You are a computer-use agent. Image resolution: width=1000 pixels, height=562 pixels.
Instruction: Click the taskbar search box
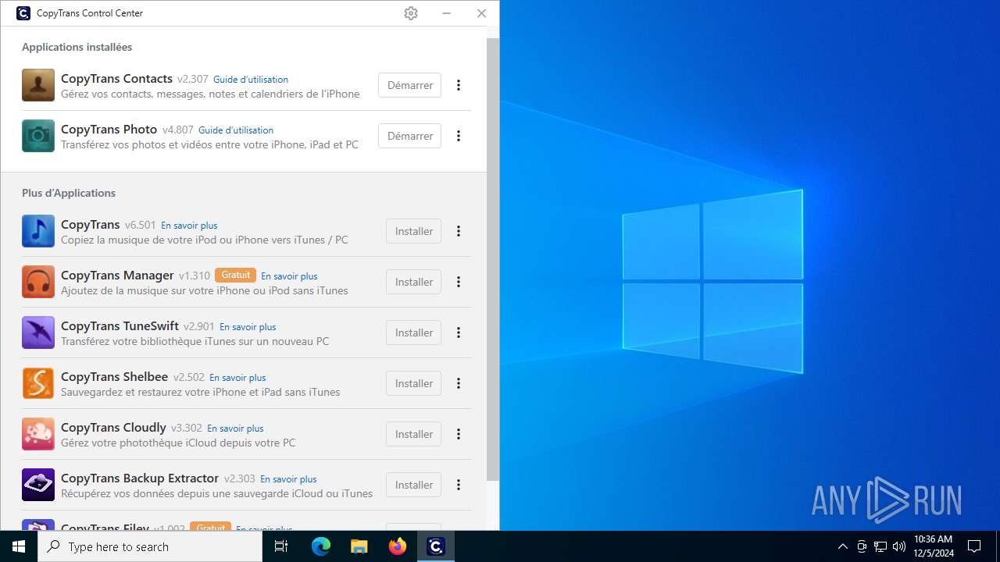(150, 546)
